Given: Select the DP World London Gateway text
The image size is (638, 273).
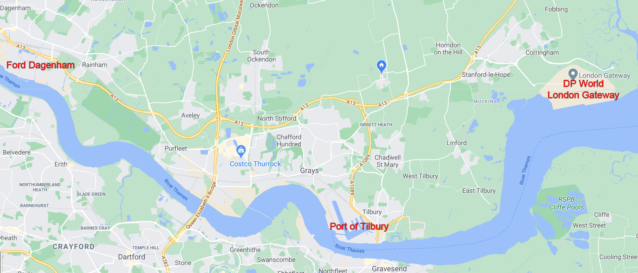Looking at the screenshot, I should (583, 90).
